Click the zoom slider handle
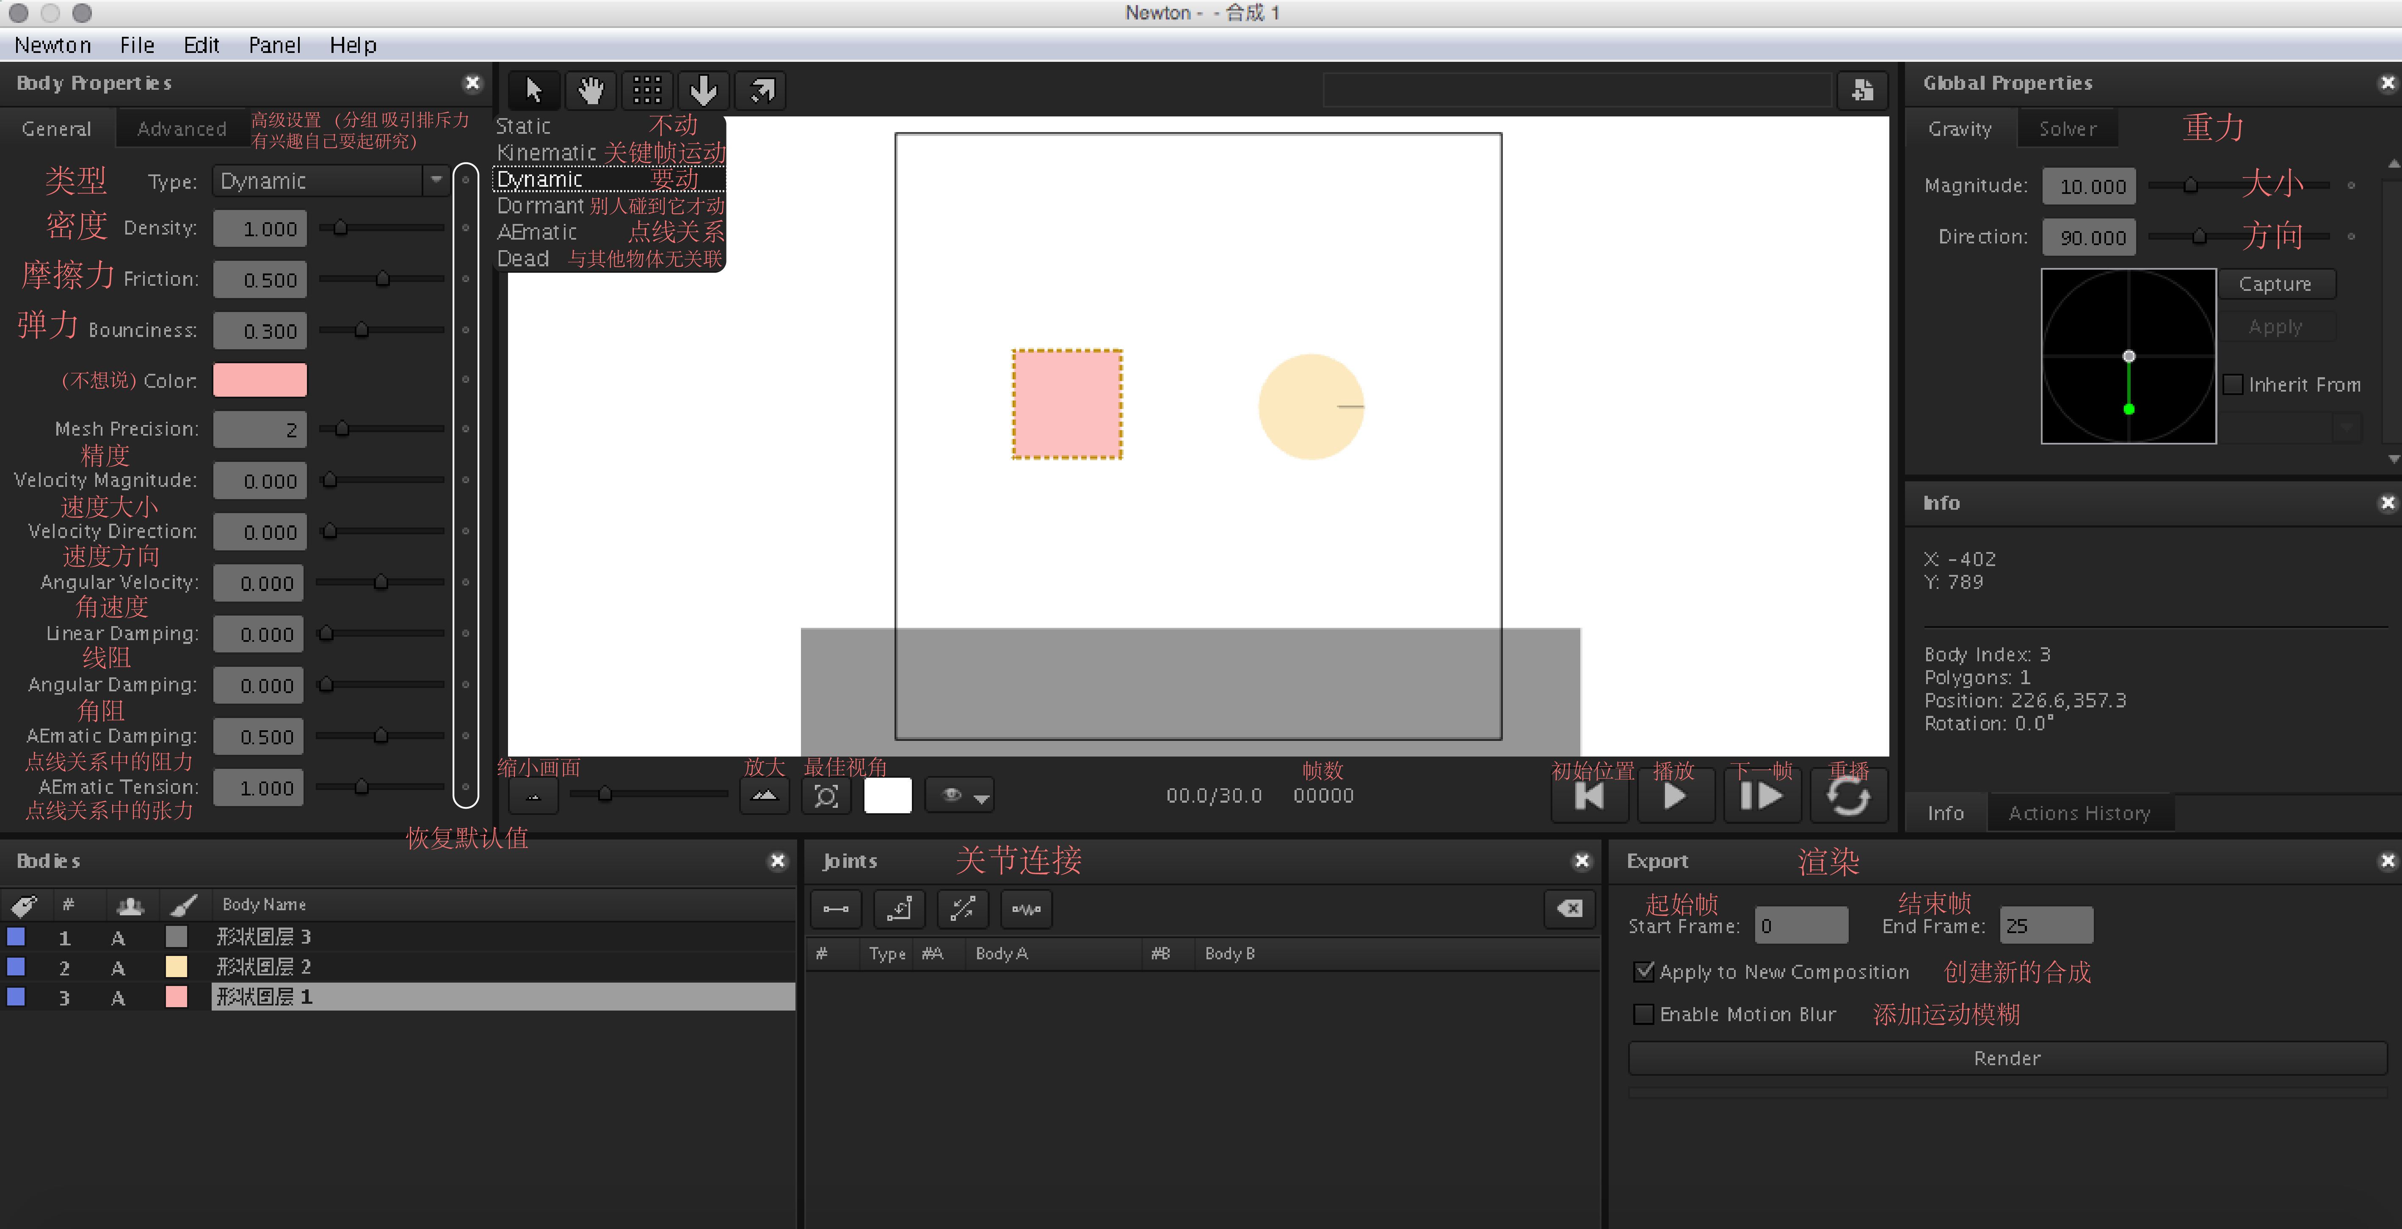The image size is (2402, 1229). click(x=605, y=793)
